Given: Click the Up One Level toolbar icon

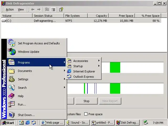Looking at the screenshot, I should click(47, 9).
